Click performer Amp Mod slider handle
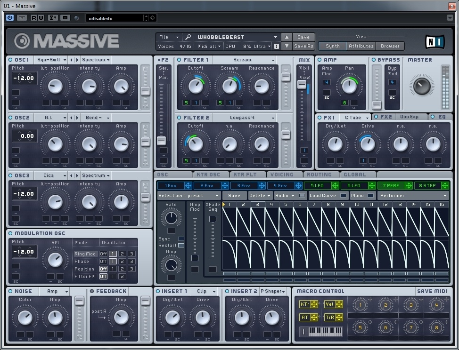The image size is (459, 350). (x=195, y=258)
